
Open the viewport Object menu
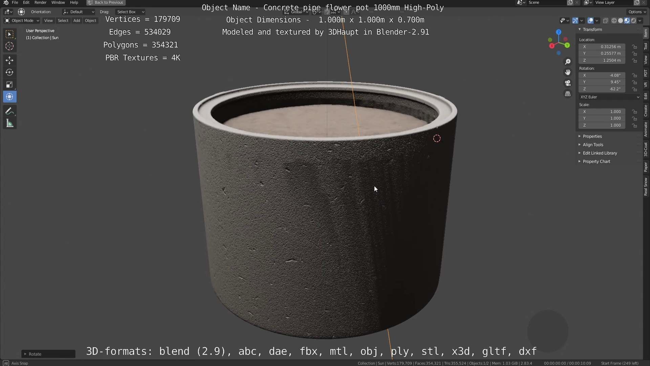[x=90, y=21]
